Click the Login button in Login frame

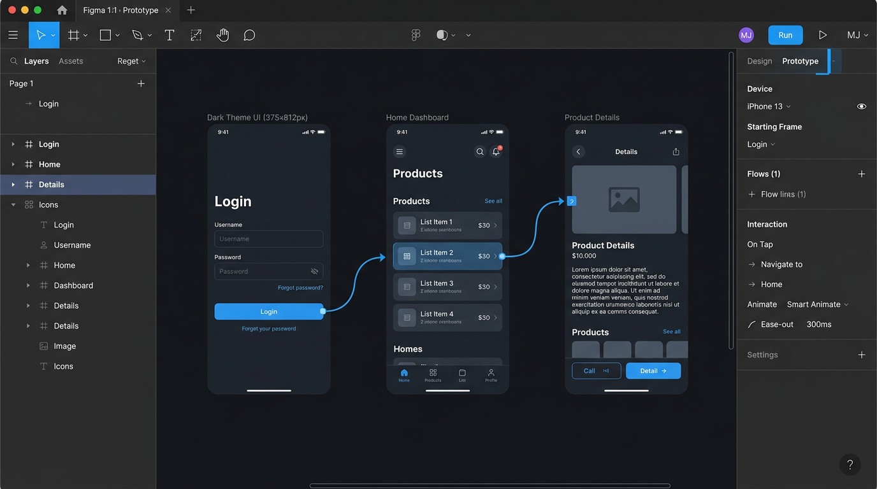click(269, 311)
